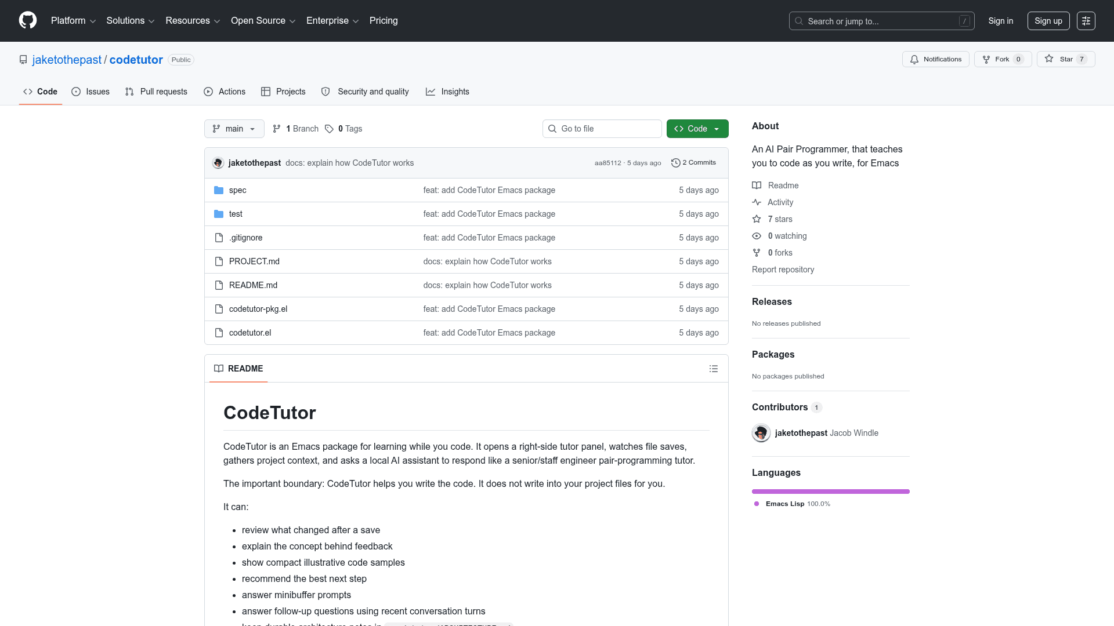1114x626 pixels.
Task: Switch to the Issues tab
Action: (x=91, y=92)
